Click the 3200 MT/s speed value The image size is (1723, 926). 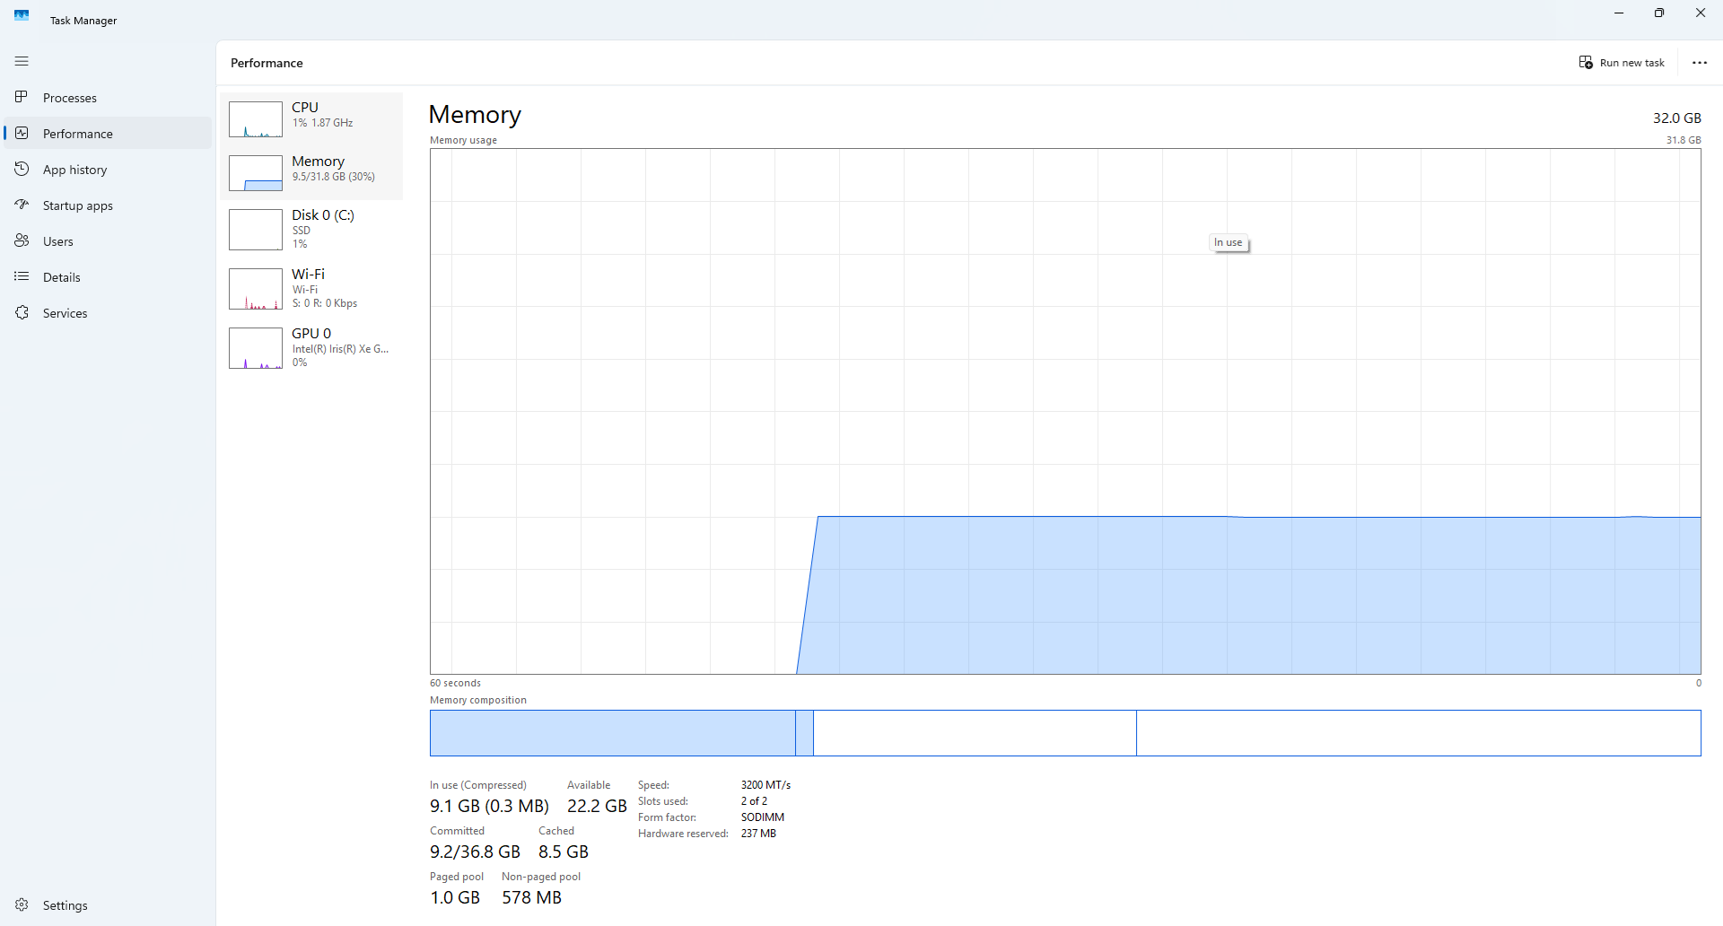click(765, 785)
